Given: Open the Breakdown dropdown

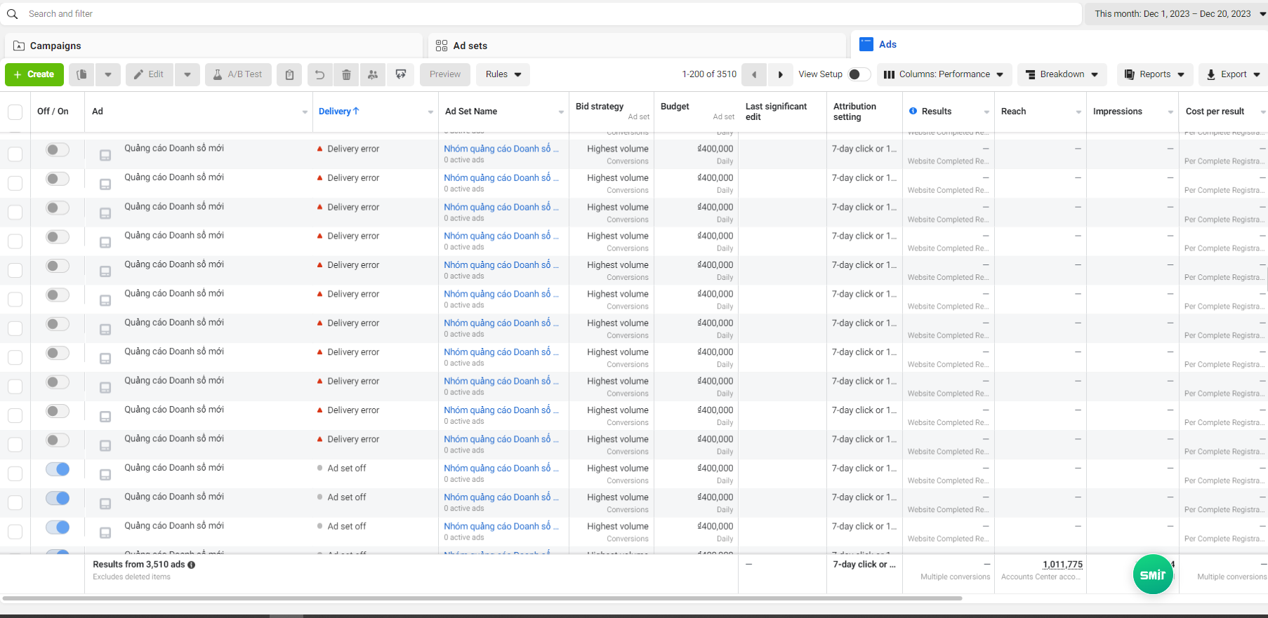Looking at the screenshot, I should (1062, 74).
